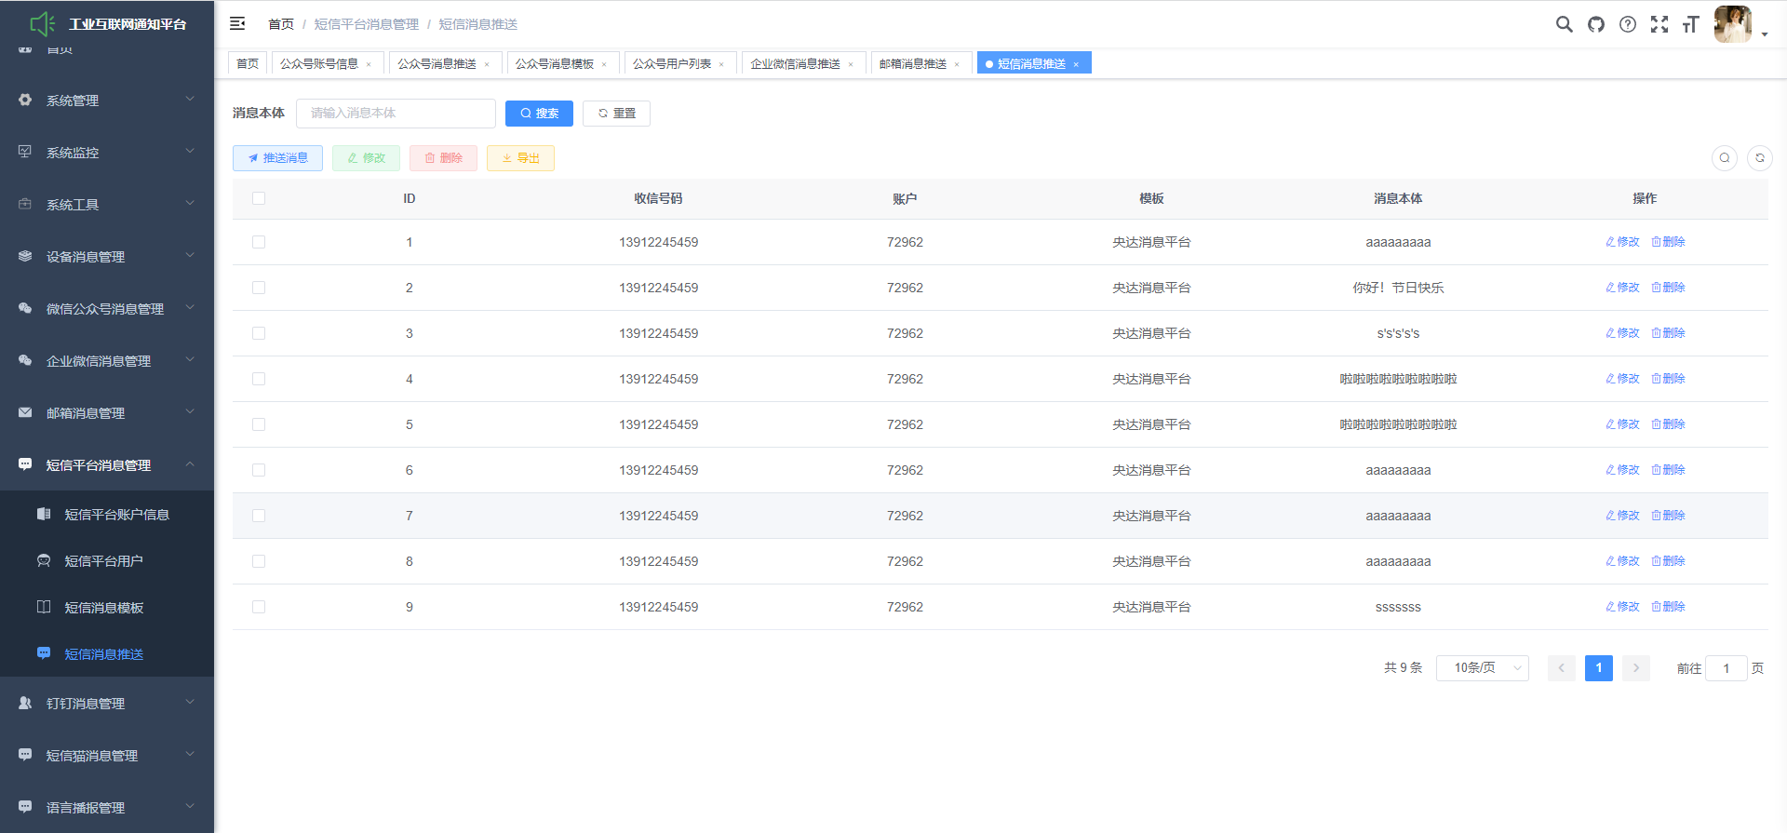
Task: Close the 企业微信消息推送 tab
Action: 851,64
